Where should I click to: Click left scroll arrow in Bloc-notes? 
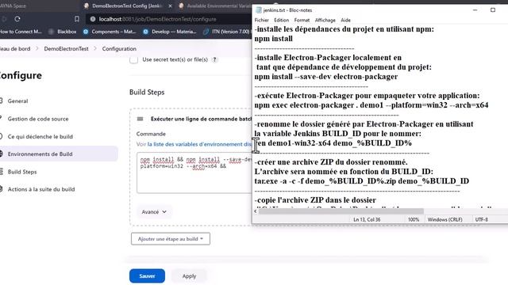click(256, 211)
